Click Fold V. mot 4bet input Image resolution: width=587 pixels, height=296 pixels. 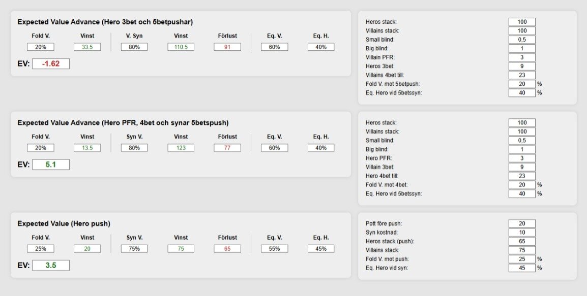pos(522,185)
